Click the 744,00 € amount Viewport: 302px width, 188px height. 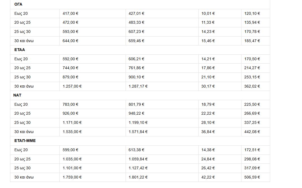click(x=70, y=68)
